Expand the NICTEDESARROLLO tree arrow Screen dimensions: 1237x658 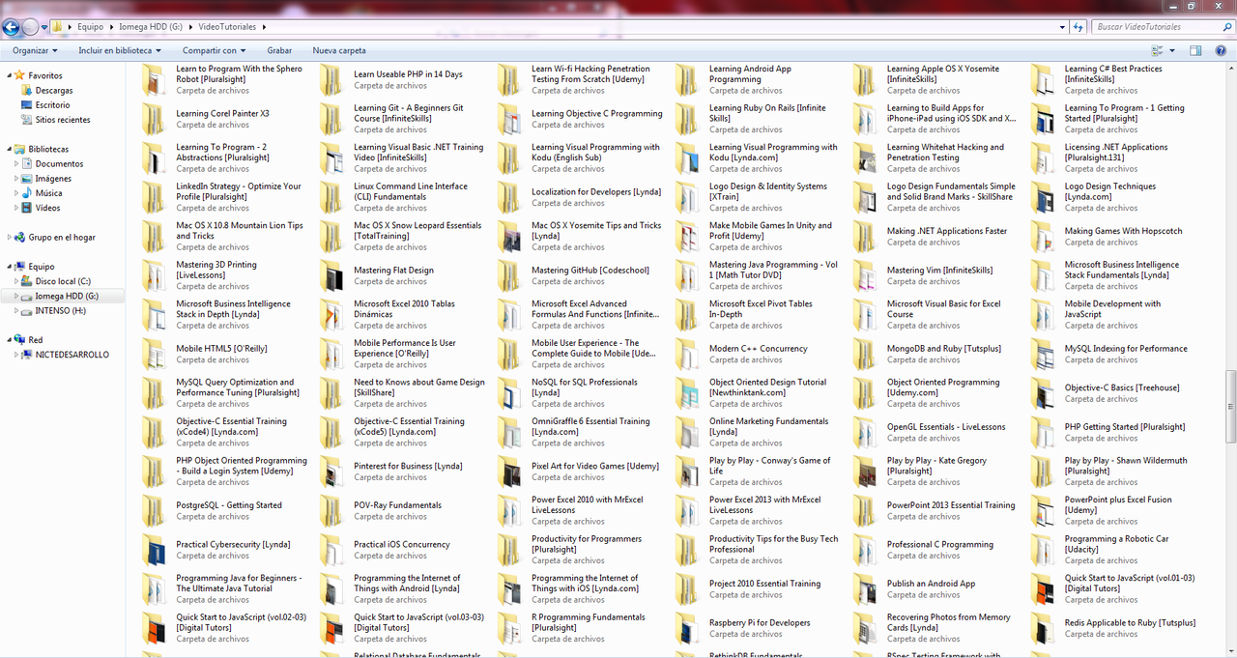pos(16,355)
